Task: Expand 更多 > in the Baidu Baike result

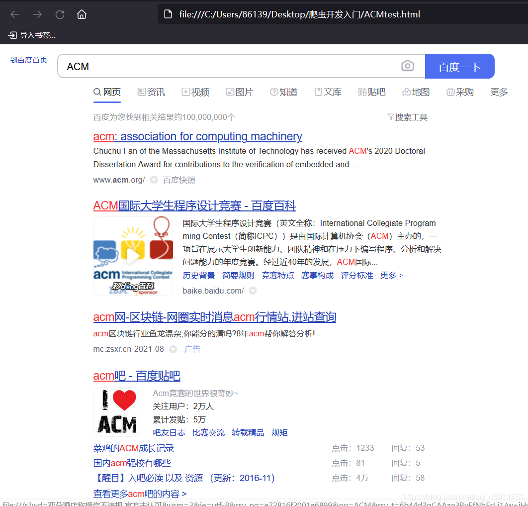Action: 392,275
